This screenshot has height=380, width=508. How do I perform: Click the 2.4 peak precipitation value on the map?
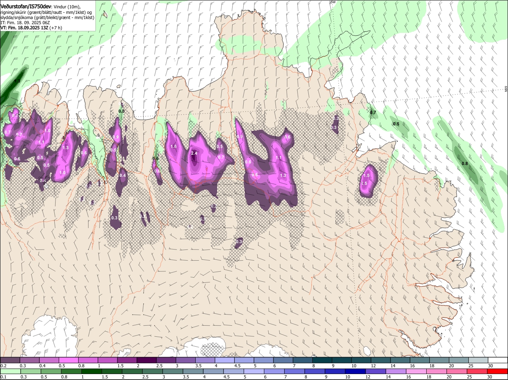(194, 153)
